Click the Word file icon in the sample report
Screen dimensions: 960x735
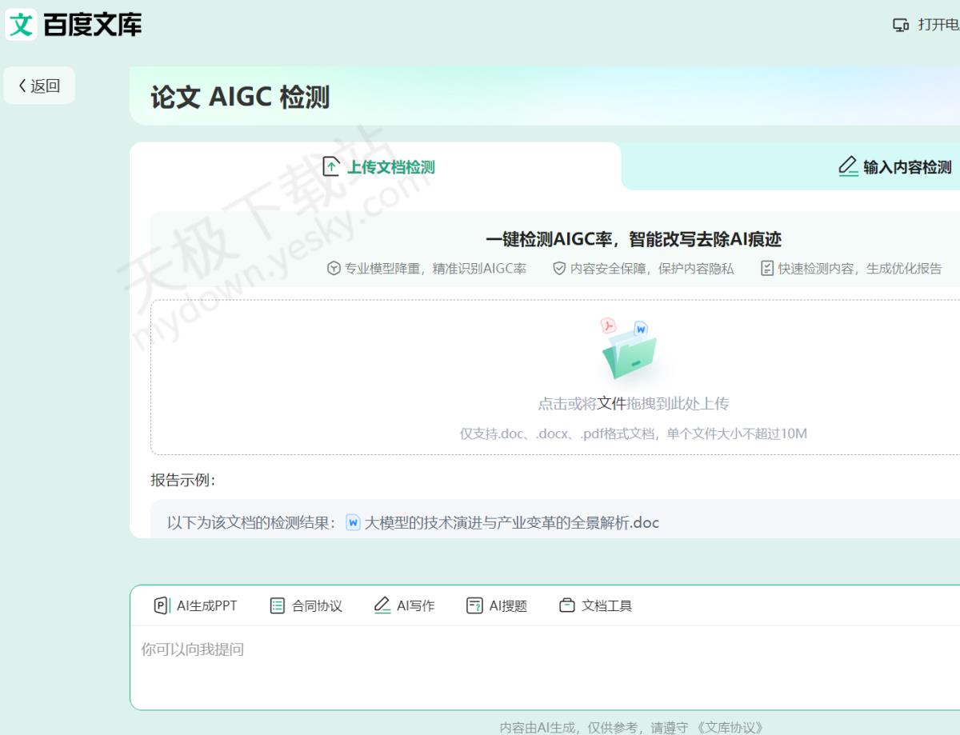coord(353,522)
